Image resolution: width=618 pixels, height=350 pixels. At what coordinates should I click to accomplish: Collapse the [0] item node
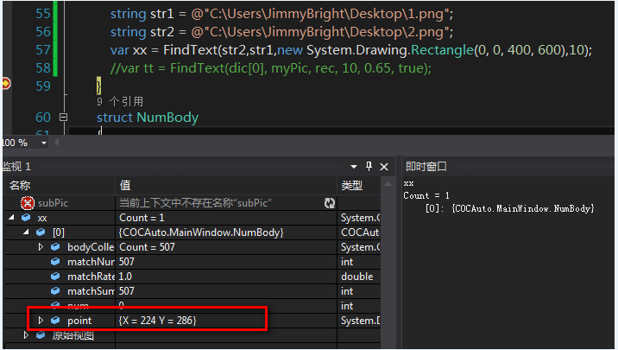(x=26, y=232)
